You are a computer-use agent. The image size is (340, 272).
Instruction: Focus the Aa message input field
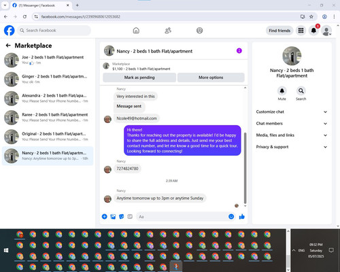182,217
